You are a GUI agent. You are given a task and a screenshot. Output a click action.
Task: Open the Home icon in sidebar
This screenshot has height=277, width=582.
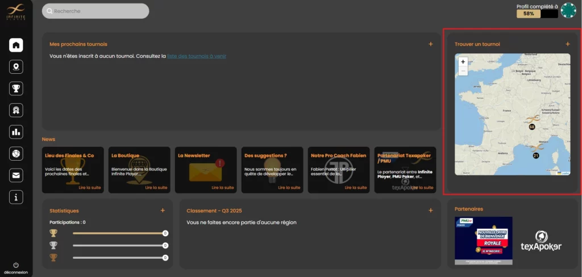click(x=16, y=45)
